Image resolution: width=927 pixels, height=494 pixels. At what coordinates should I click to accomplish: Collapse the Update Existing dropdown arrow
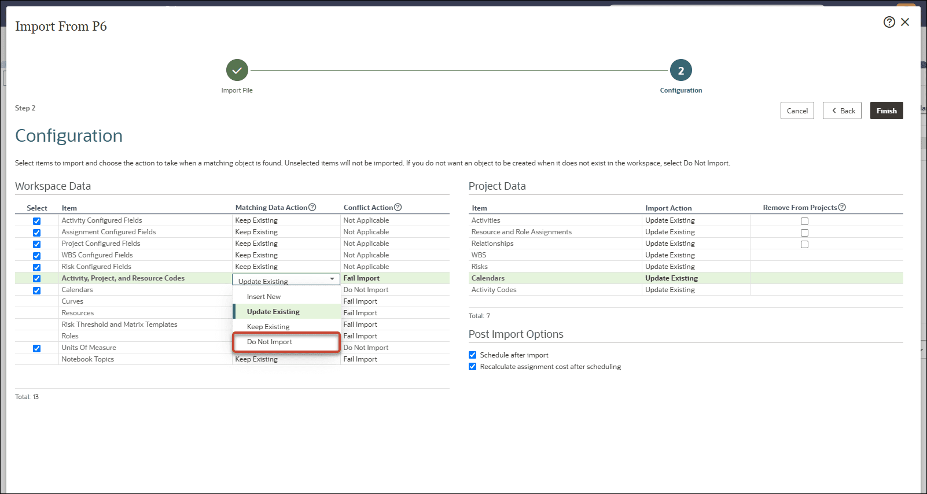pyautogui.click(x=332, y=279)
